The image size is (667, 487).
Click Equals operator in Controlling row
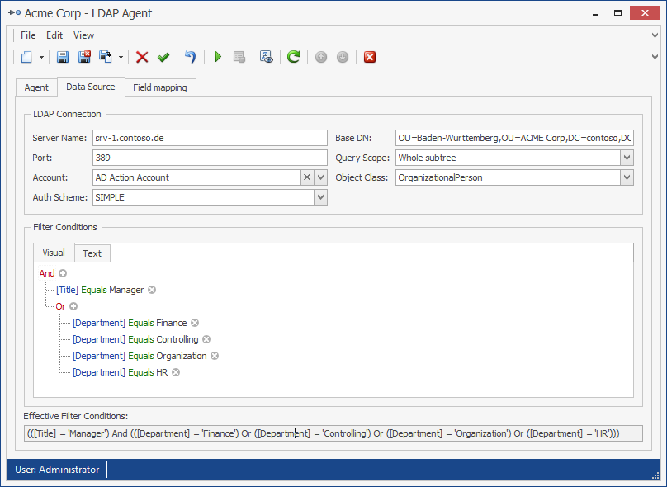(141, 339)
